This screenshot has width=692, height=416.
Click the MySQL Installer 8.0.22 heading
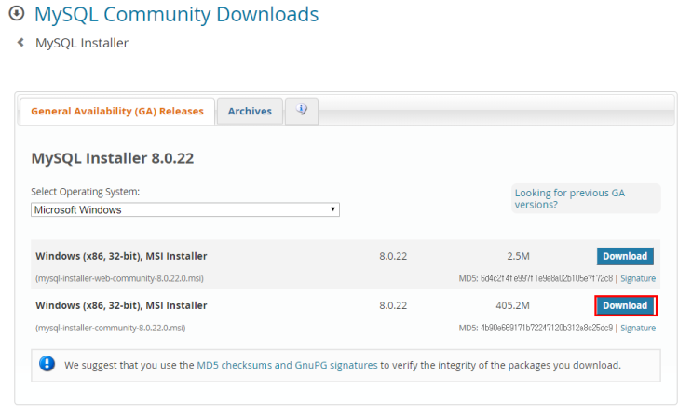(x=112, y=158)
